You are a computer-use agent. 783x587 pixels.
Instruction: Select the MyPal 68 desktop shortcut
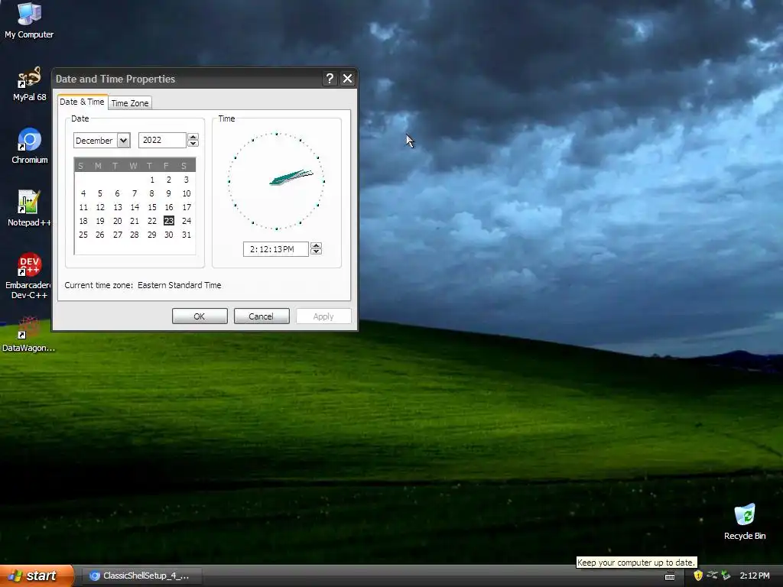tap(29, 84)
